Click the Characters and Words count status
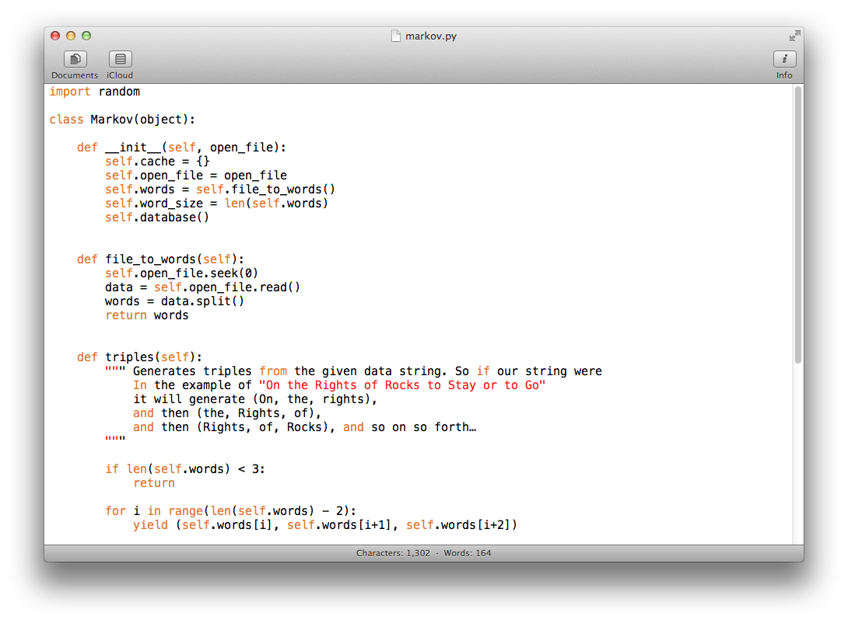Screen dimensions: 848x623 click(x=423, y=553)
